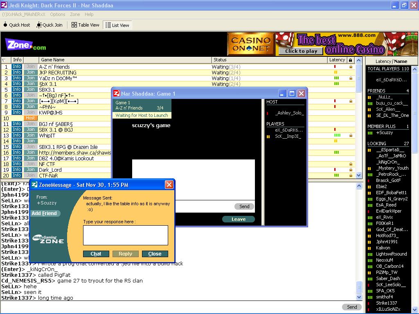Select player eX_6DaRK6 in Game 1 players list
This screenshot has height=314, width=419.
point(289,130)
